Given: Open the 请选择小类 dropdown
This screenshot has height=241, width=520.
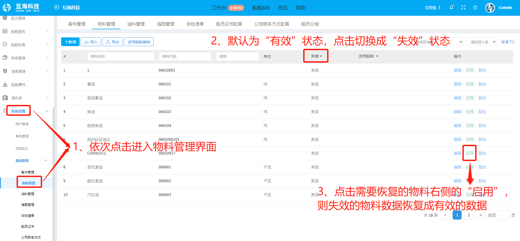Looking at the screenshot, I should 482,42.
